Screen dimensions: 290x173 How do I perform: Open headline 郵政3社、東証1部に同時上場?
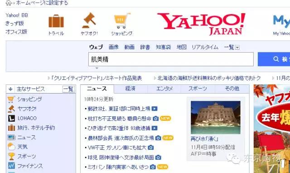click(x=119, y=109)
